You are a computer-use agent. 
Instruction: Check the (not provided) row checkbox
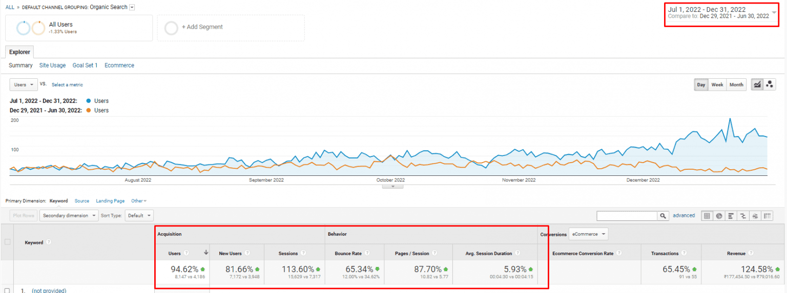point(7,290)
